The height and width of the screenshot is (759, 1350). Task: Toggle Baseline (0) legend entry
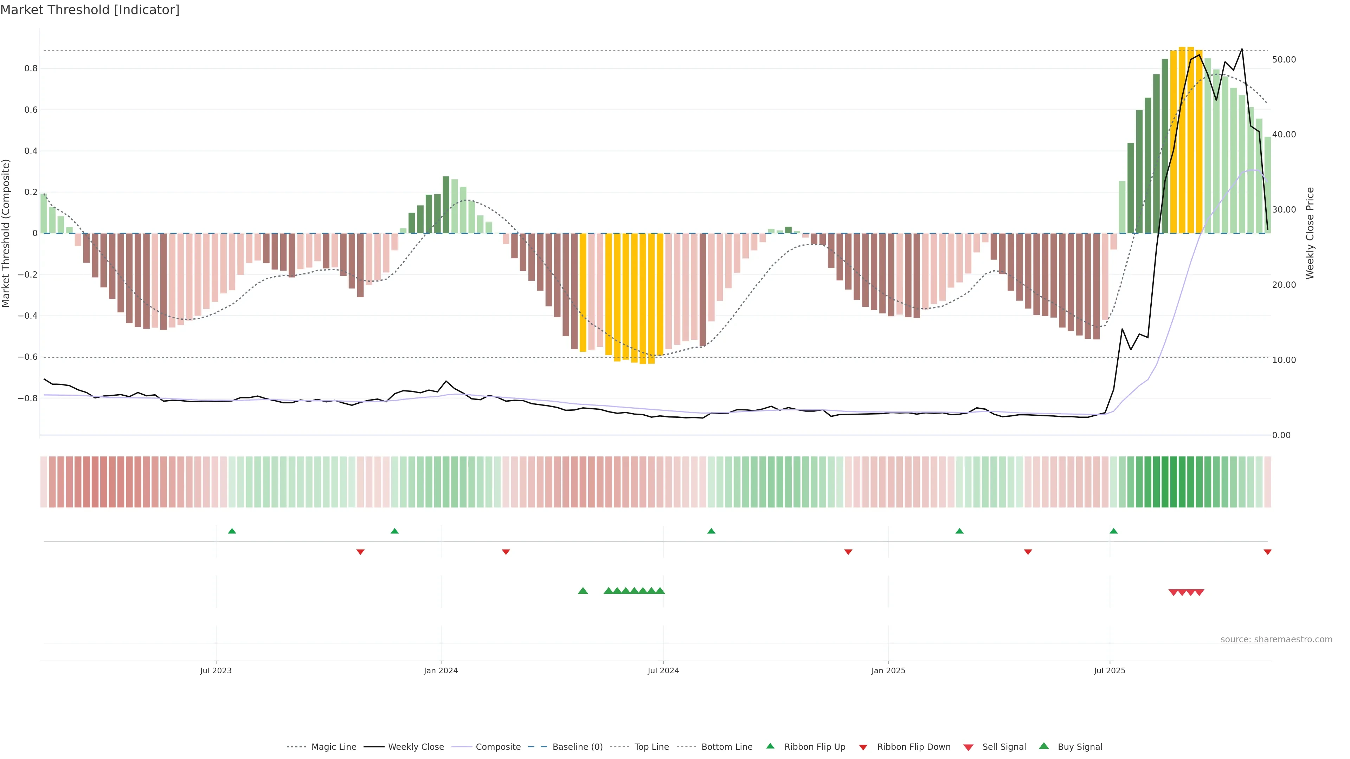577,747
